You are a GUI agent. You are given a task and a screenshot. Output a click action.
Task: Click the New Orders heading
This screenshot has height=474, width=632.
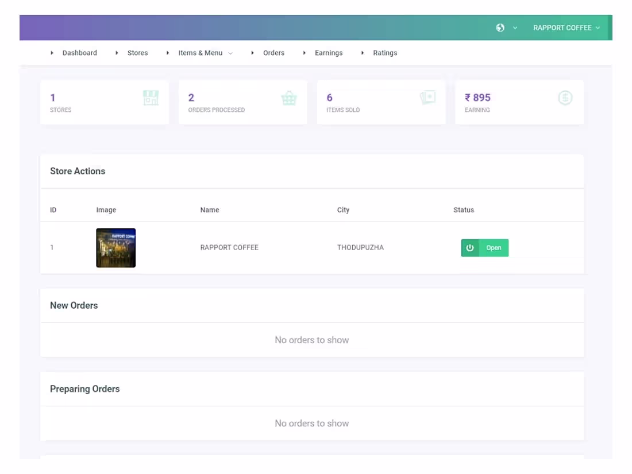click(x=74, y=305)
